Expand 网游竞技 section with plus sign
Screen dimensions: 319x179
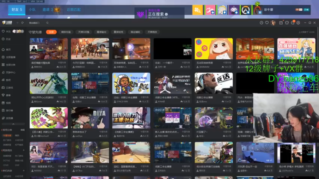point(24,150)
